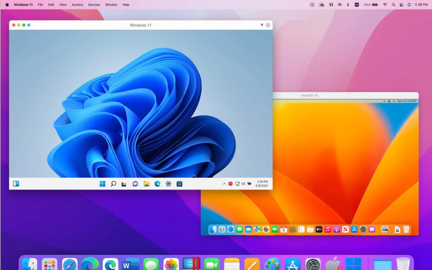Open Settings gear in Windows 11 taskbar
Screen dimensions: 432x270
click(168, 184)
